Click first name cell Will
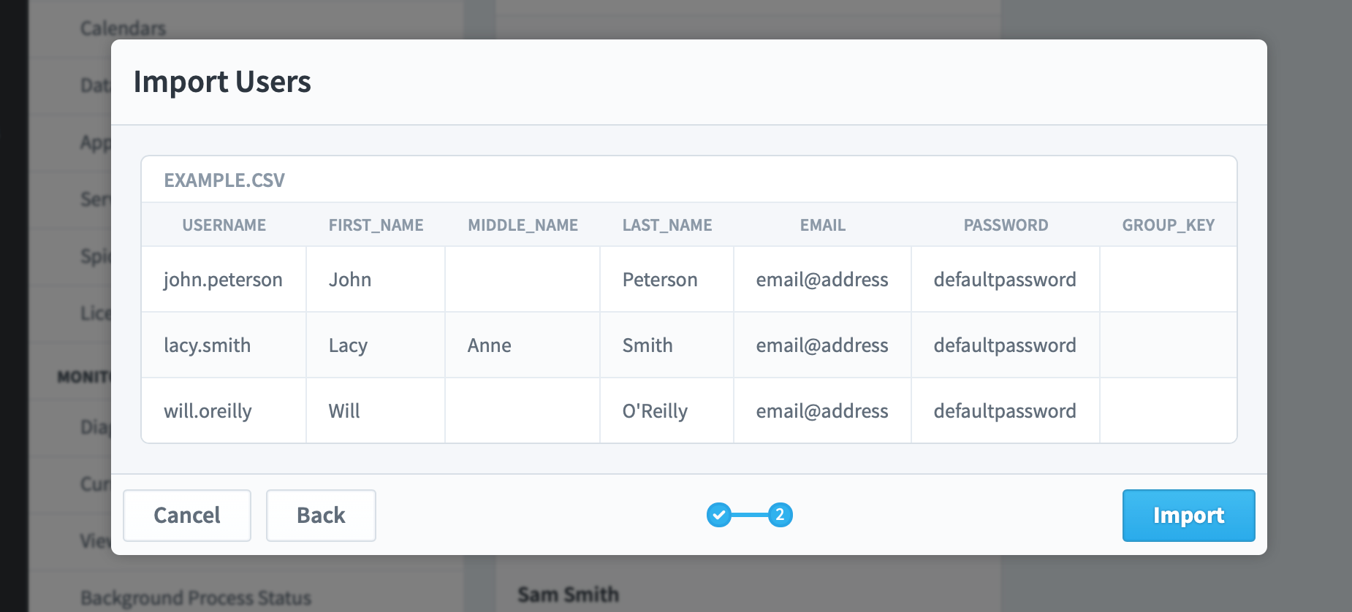The width and height of the screenshot is (1352, 612). pyautogui.click(x=376, y=410)
